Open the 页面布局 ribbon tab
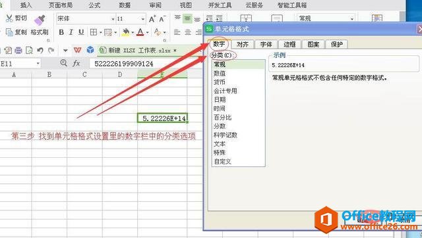 61,5
